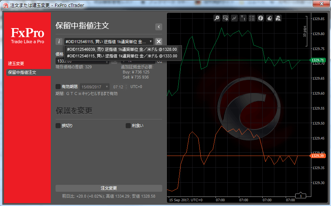Switch to the 建玉変更 tab
Screen dimensions: 331x206
tap(16, 64)
